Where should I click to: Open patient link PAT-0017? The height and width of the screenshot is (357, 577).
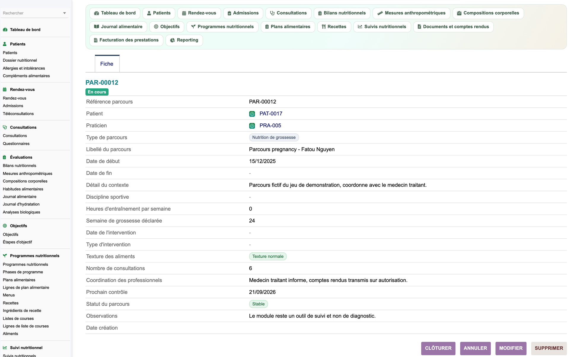click(271, 114)
